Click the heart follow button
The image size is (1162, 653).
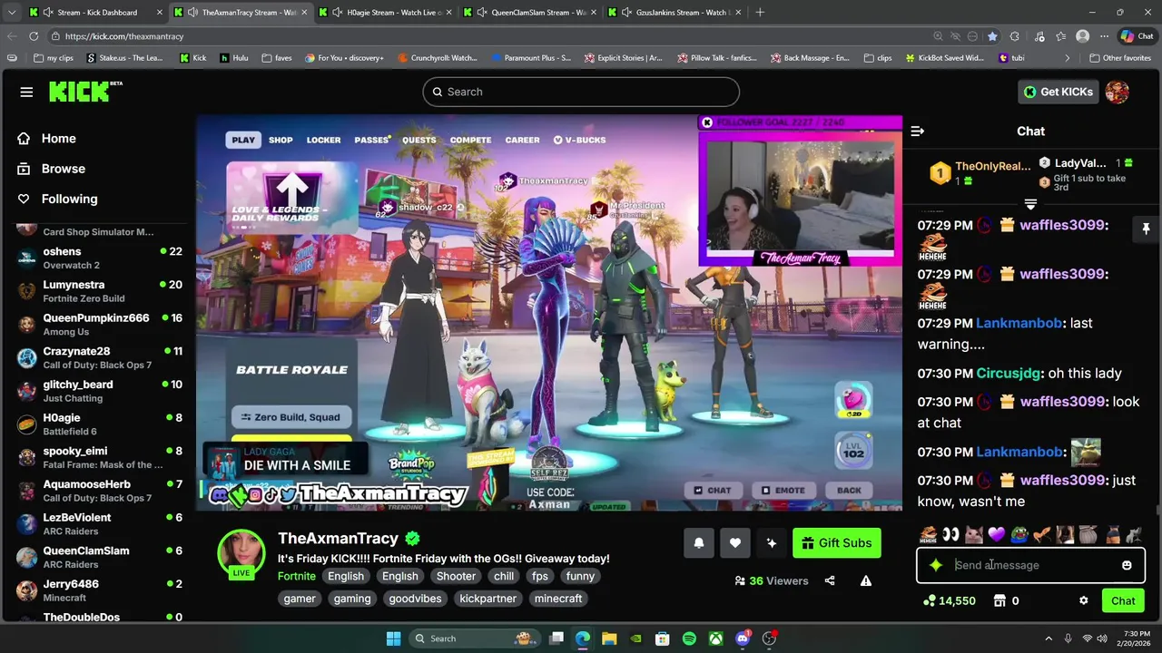point(734,543)
